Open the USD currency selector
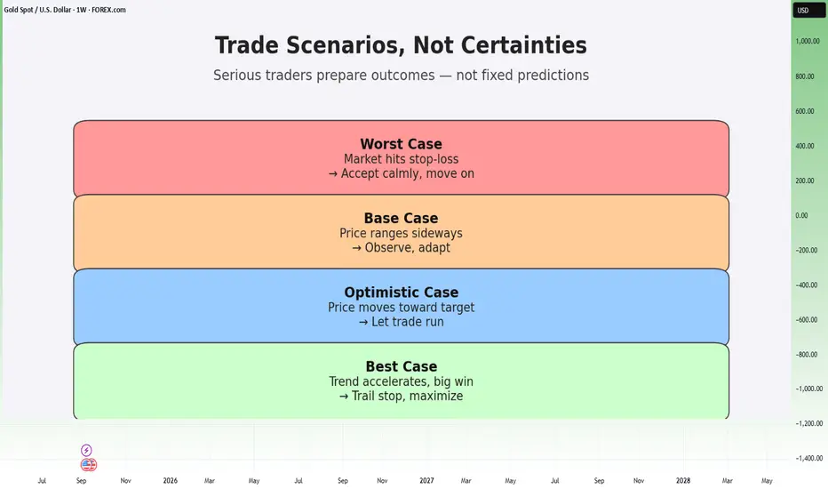Image resolution: width=828 pixels, height=489 pixels. tap(808, 10)
